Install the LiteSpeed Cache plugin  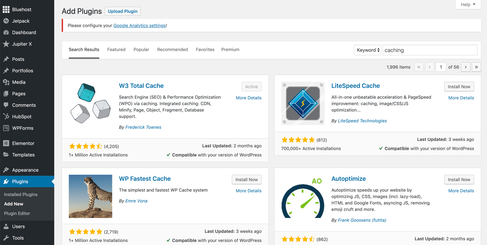click(459, 87)
